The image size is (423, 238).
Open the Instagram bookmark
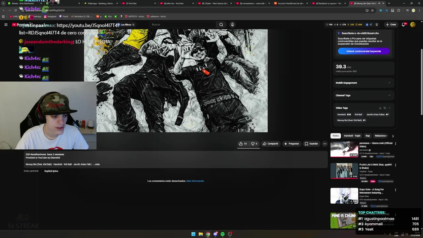point(50,17)
